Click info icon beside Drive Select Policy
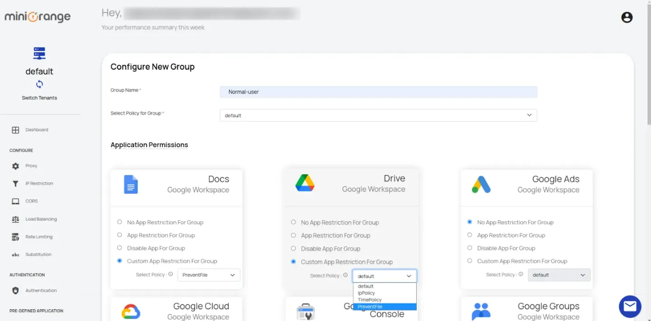Viewport: 651px width, 321px height. [345, 275]
